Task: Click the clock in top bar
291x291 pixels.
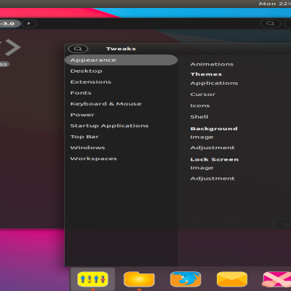Action: point(275,4)
